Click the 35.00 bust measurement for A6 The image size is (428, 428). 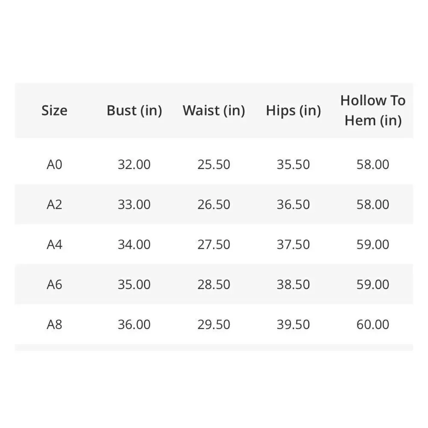134,285
